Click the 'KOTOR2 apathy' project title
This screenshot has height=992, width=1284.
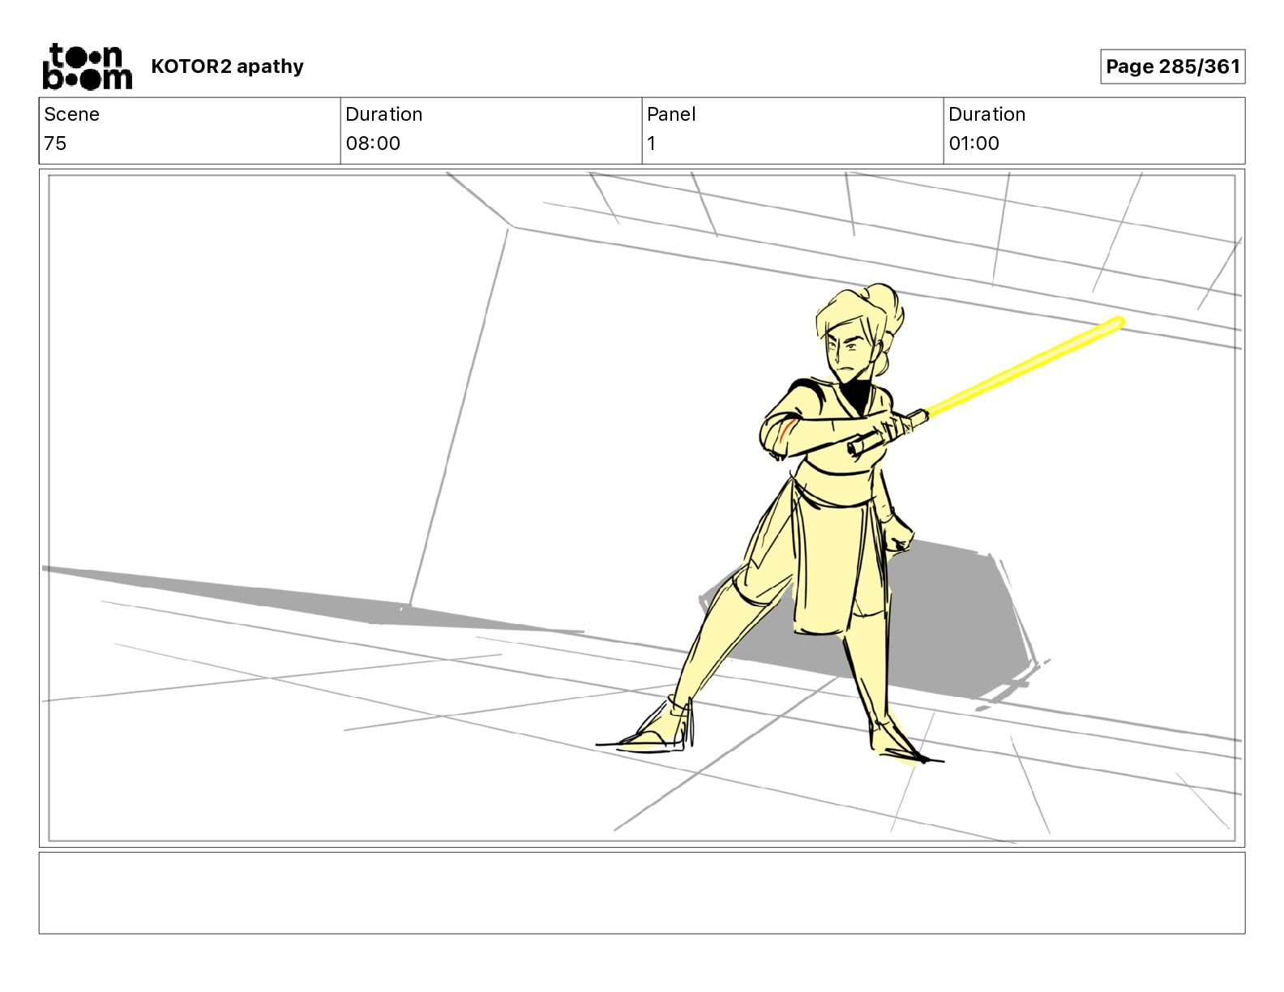(x=227, y=66)
